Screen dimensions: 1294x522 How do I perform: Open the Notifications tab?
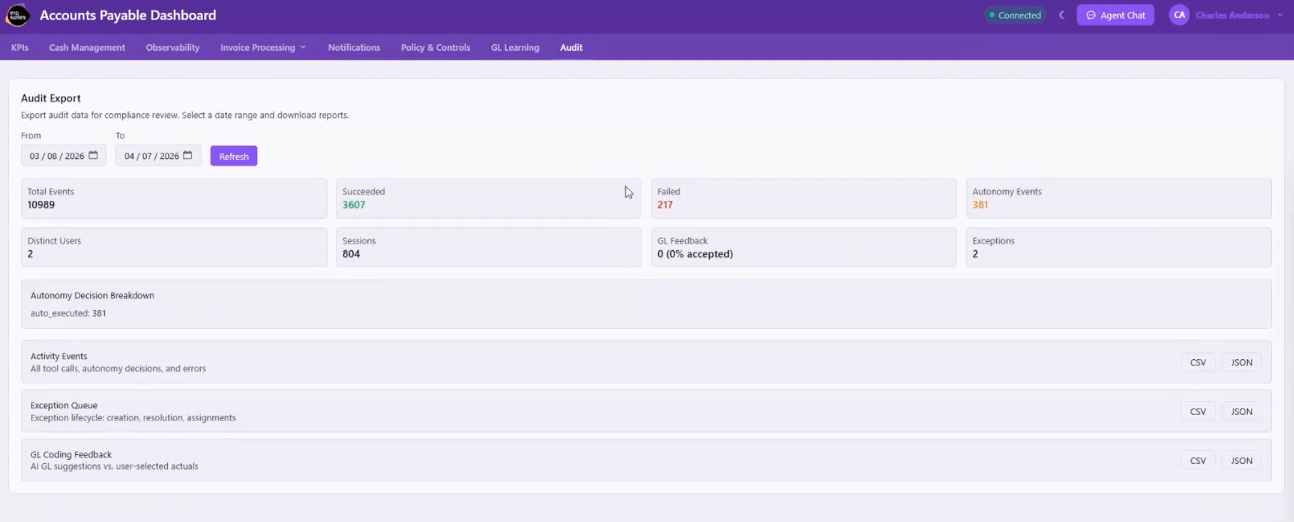click(x=354, y=48)
